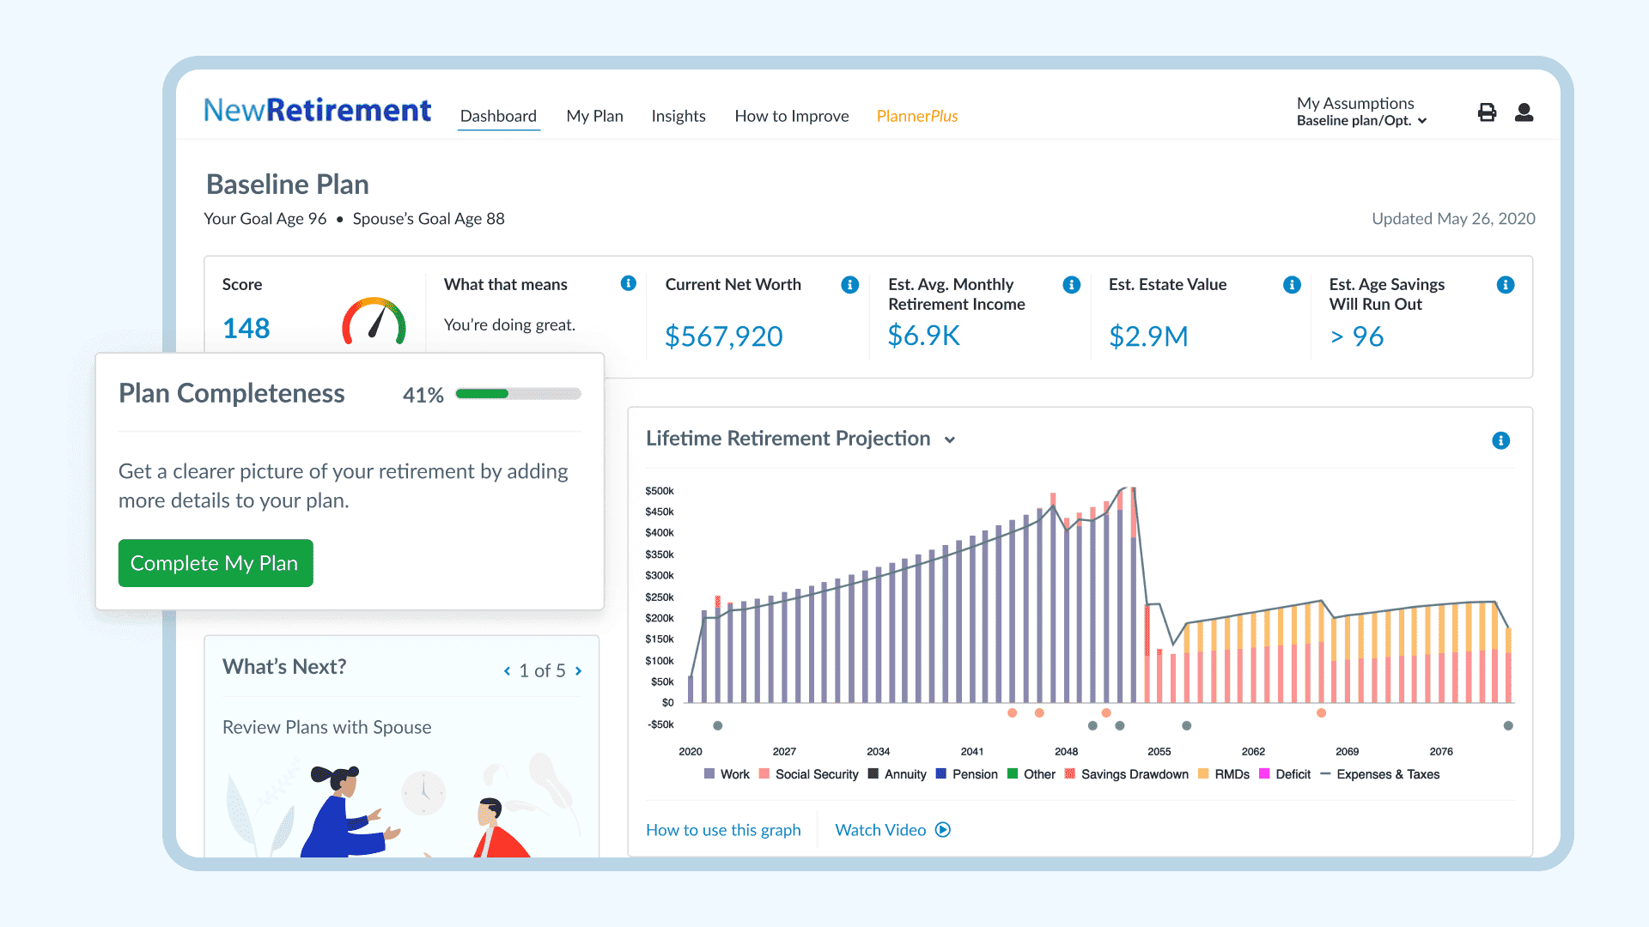Click the Complete My Plan button
Screen dimensions: 1649x927
pyautogui.click(x=216, y=563)
